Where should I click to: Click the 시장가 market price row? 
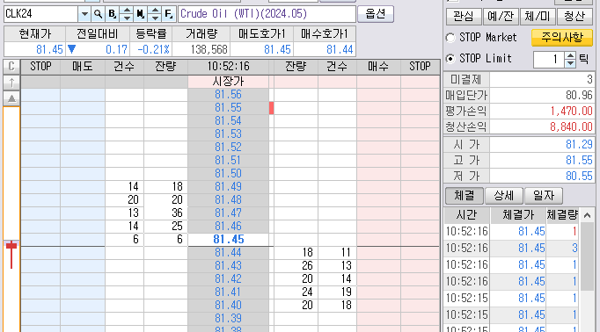[x=228, y=82]
